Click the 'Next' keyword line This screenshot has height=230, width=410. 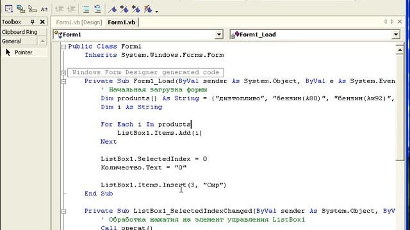108,142
